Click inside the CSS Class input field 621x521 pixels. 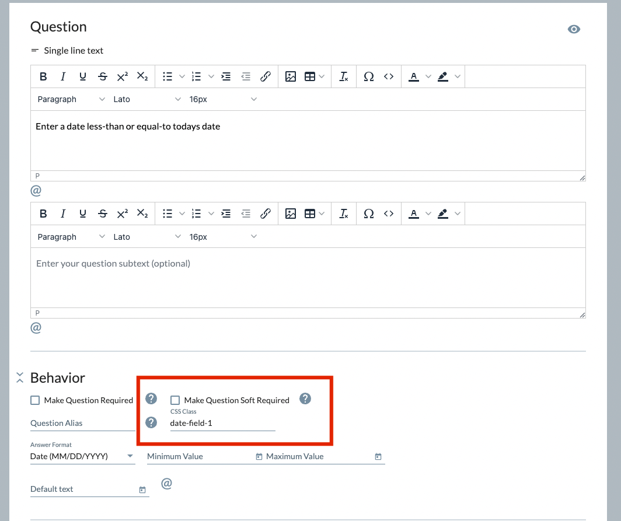(222, 423)
